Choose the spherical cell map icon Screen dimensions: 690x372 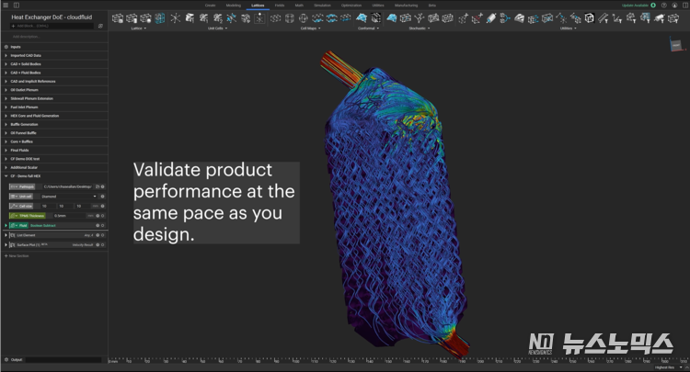304,18
